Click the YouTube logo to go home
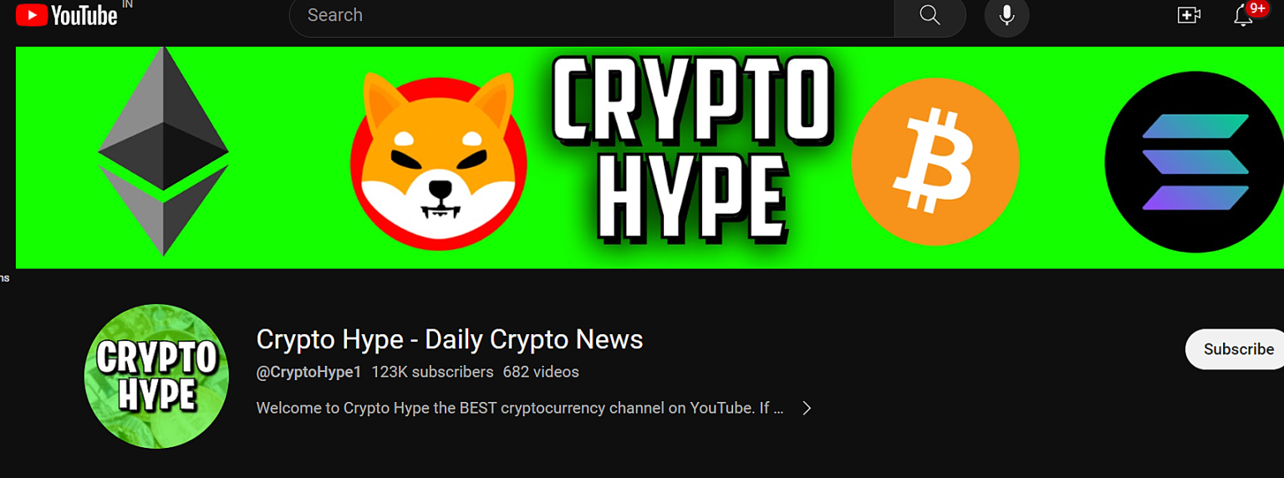This screenshot has width=1284, height=478. pyautogui.click(x=67, y=14)
